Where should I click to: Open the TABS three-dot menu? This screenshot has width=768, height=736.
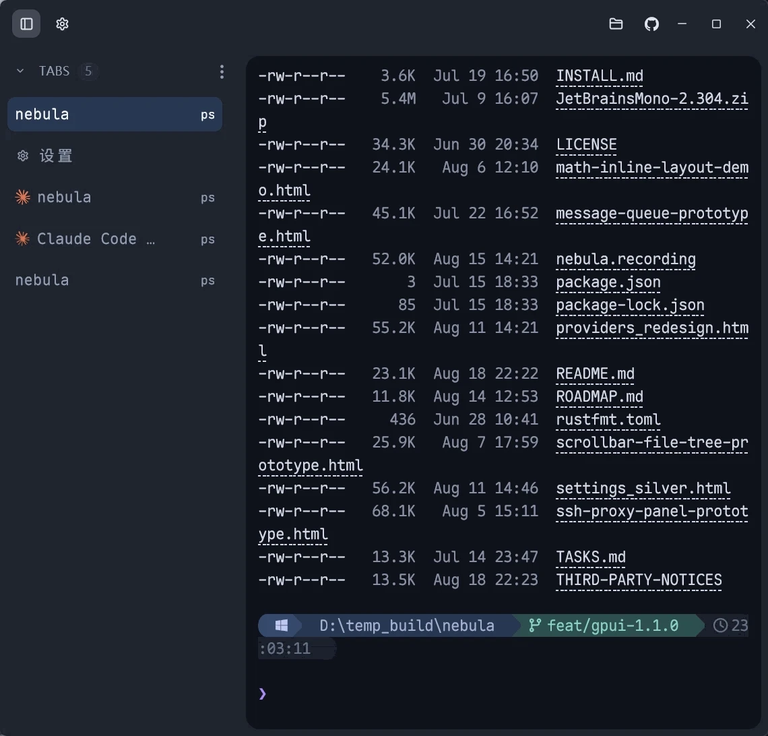click(x=222, y=72)
